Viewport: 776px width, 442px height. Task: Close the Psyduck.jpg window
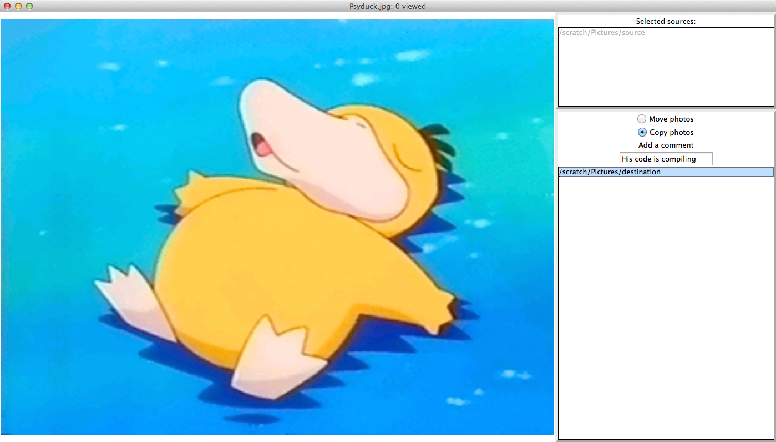pyautogui.click(x=7, y=6)
